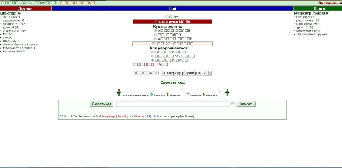The width and height of the screenshot is (342, 168).
Task: Click the Ботинки SWAT entry
Action: point(14,52)
